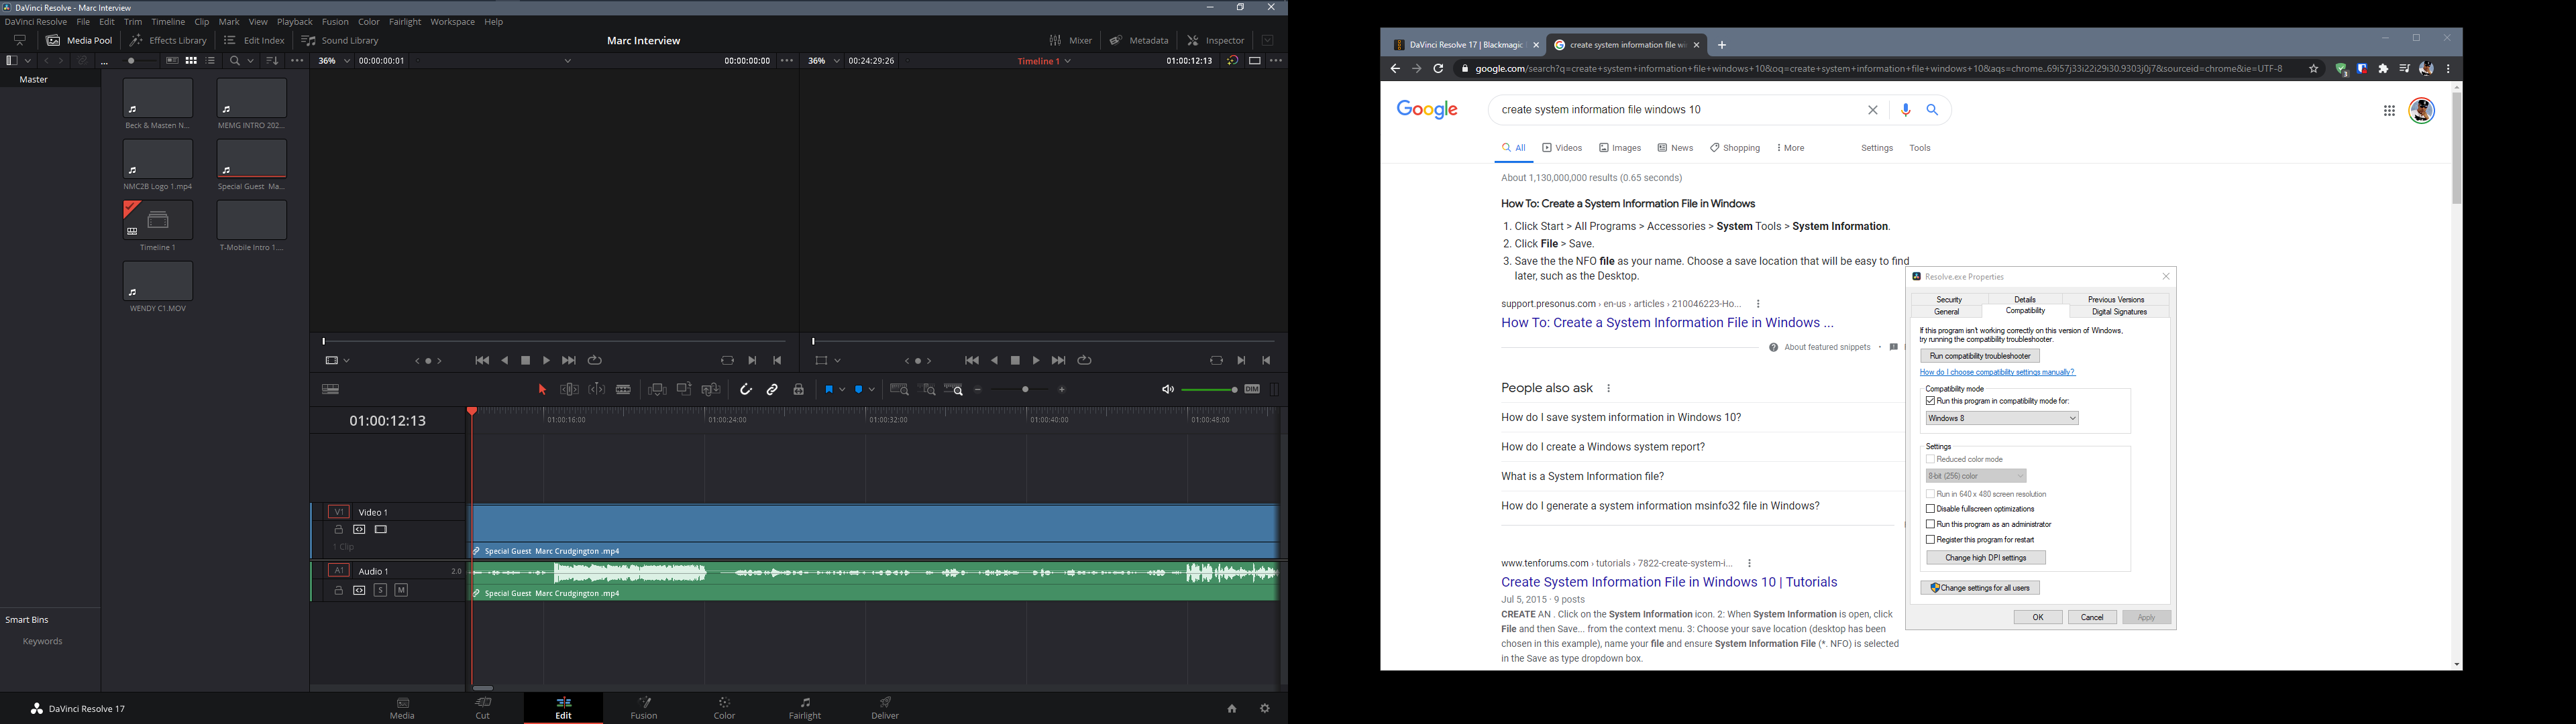This screenshot has height=724, width=2576.
Task: Click Run compatibility troubleshooter button
Action: click(x=1980, y=356)
